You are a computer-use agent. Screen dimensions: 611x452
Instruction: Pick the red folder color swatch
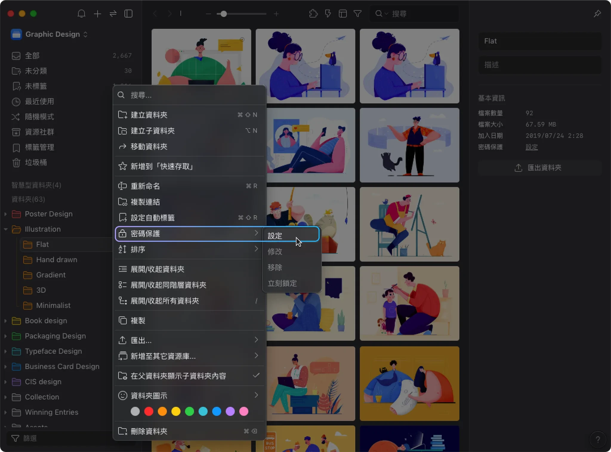click(x=149, y=411)
